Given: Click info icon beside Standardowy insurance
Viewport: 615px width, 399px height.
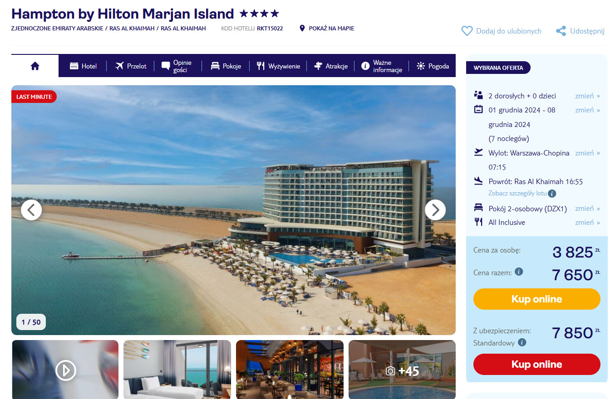Looking at the screenshot, I should pos(522,342).
